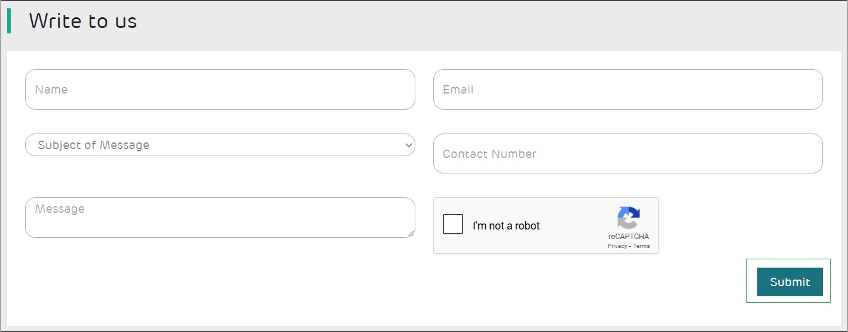Click into the Email field
The width and height of the screenshot is (848, 332).
coord(627,89)
